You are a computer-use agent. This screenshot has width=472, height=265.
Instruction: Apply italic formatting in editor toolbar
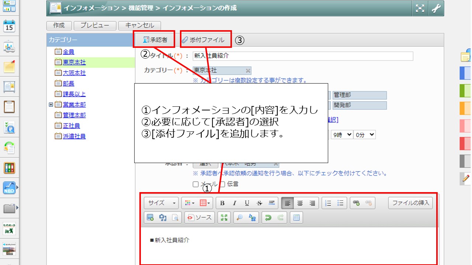235,203
